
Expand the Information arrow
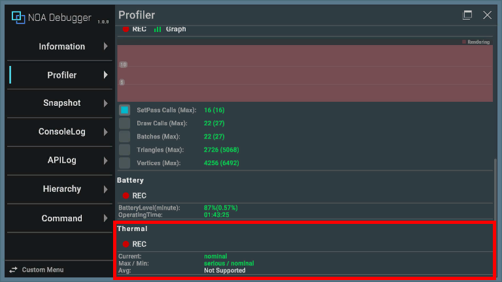coord(106,46)
